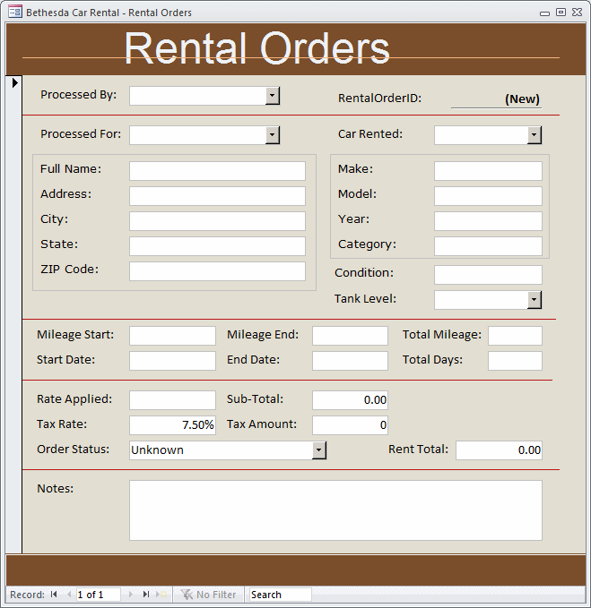Screen dimensions: 591x608
Task: Close the Rental Orders form
Action: [577, 12]
